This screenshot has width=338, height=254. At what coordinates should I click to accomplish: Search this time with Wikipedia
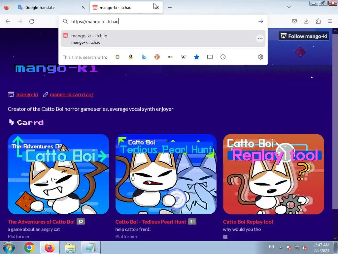[x=184, y=57]
